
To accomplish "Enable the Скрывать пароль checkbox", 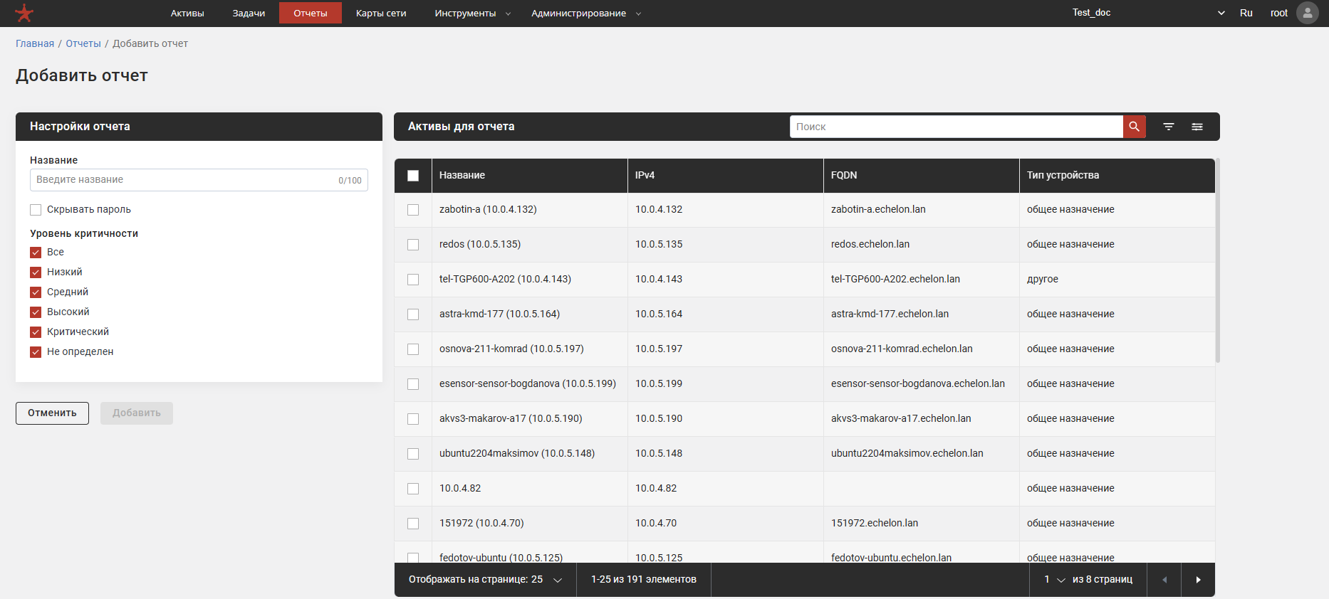I will tap(36, 210).
